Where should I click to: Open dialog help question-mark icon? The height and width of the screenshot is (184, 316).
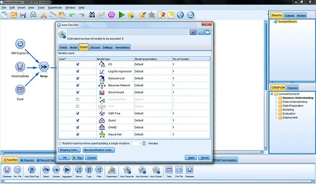tap(193, 32)
